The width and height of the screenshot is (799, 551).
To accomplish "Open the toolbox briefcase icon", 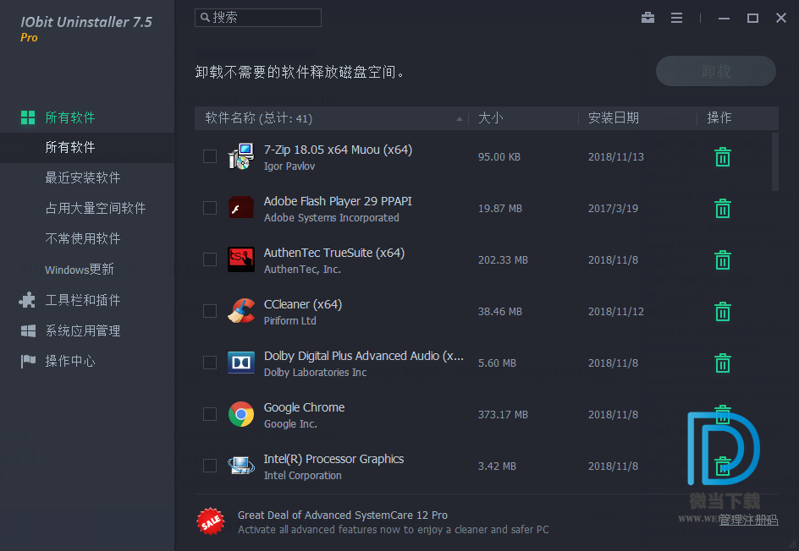I will click(x=647, y=18).
